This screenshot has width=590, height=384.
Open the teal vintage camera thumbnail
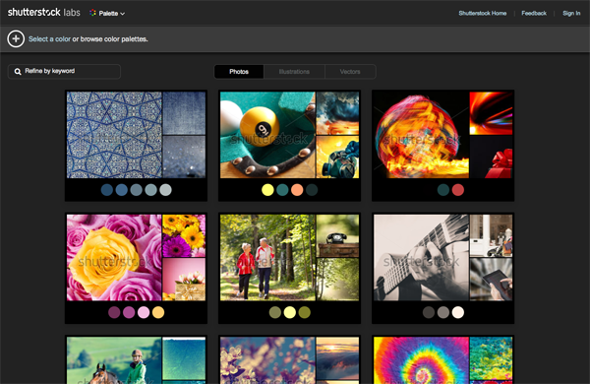[337, 157]
